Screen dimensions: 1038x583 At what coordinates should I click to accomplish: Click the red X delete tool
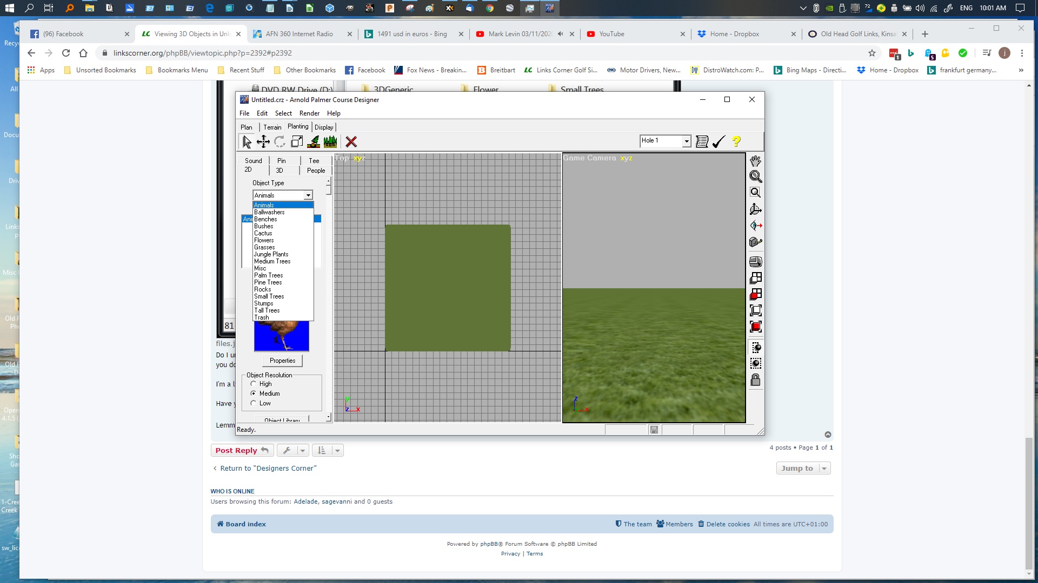[x=351, y=141]
